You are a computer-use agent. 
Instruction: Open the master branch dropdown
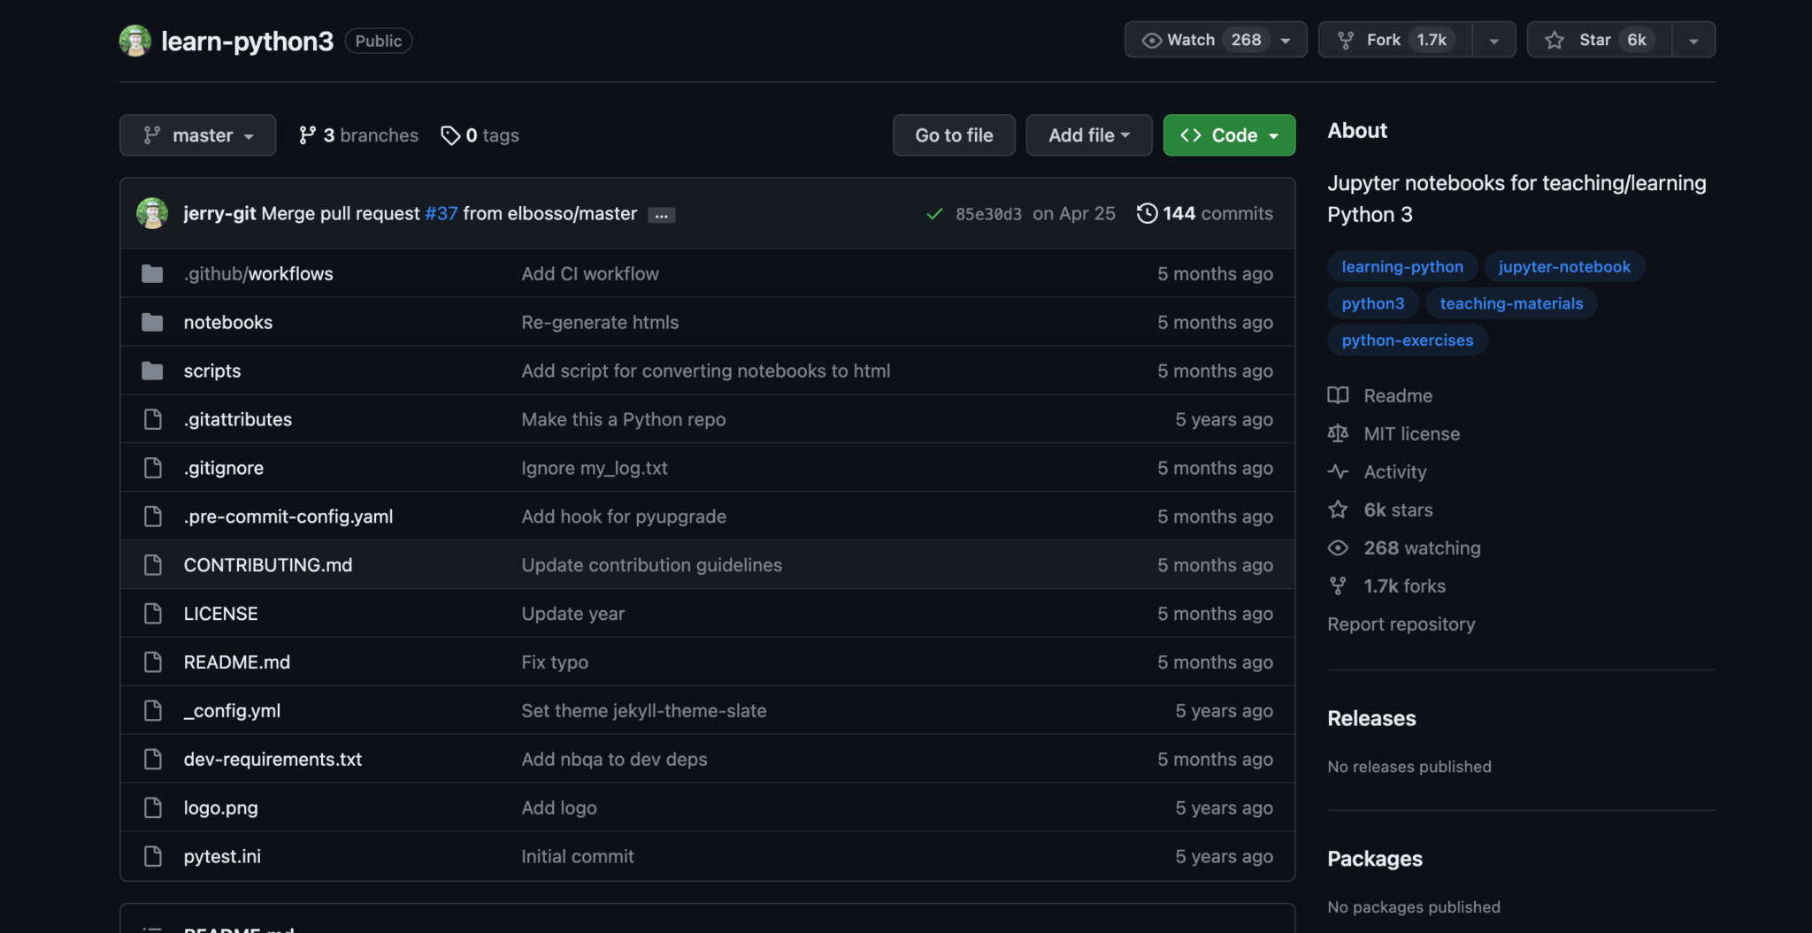197,134
